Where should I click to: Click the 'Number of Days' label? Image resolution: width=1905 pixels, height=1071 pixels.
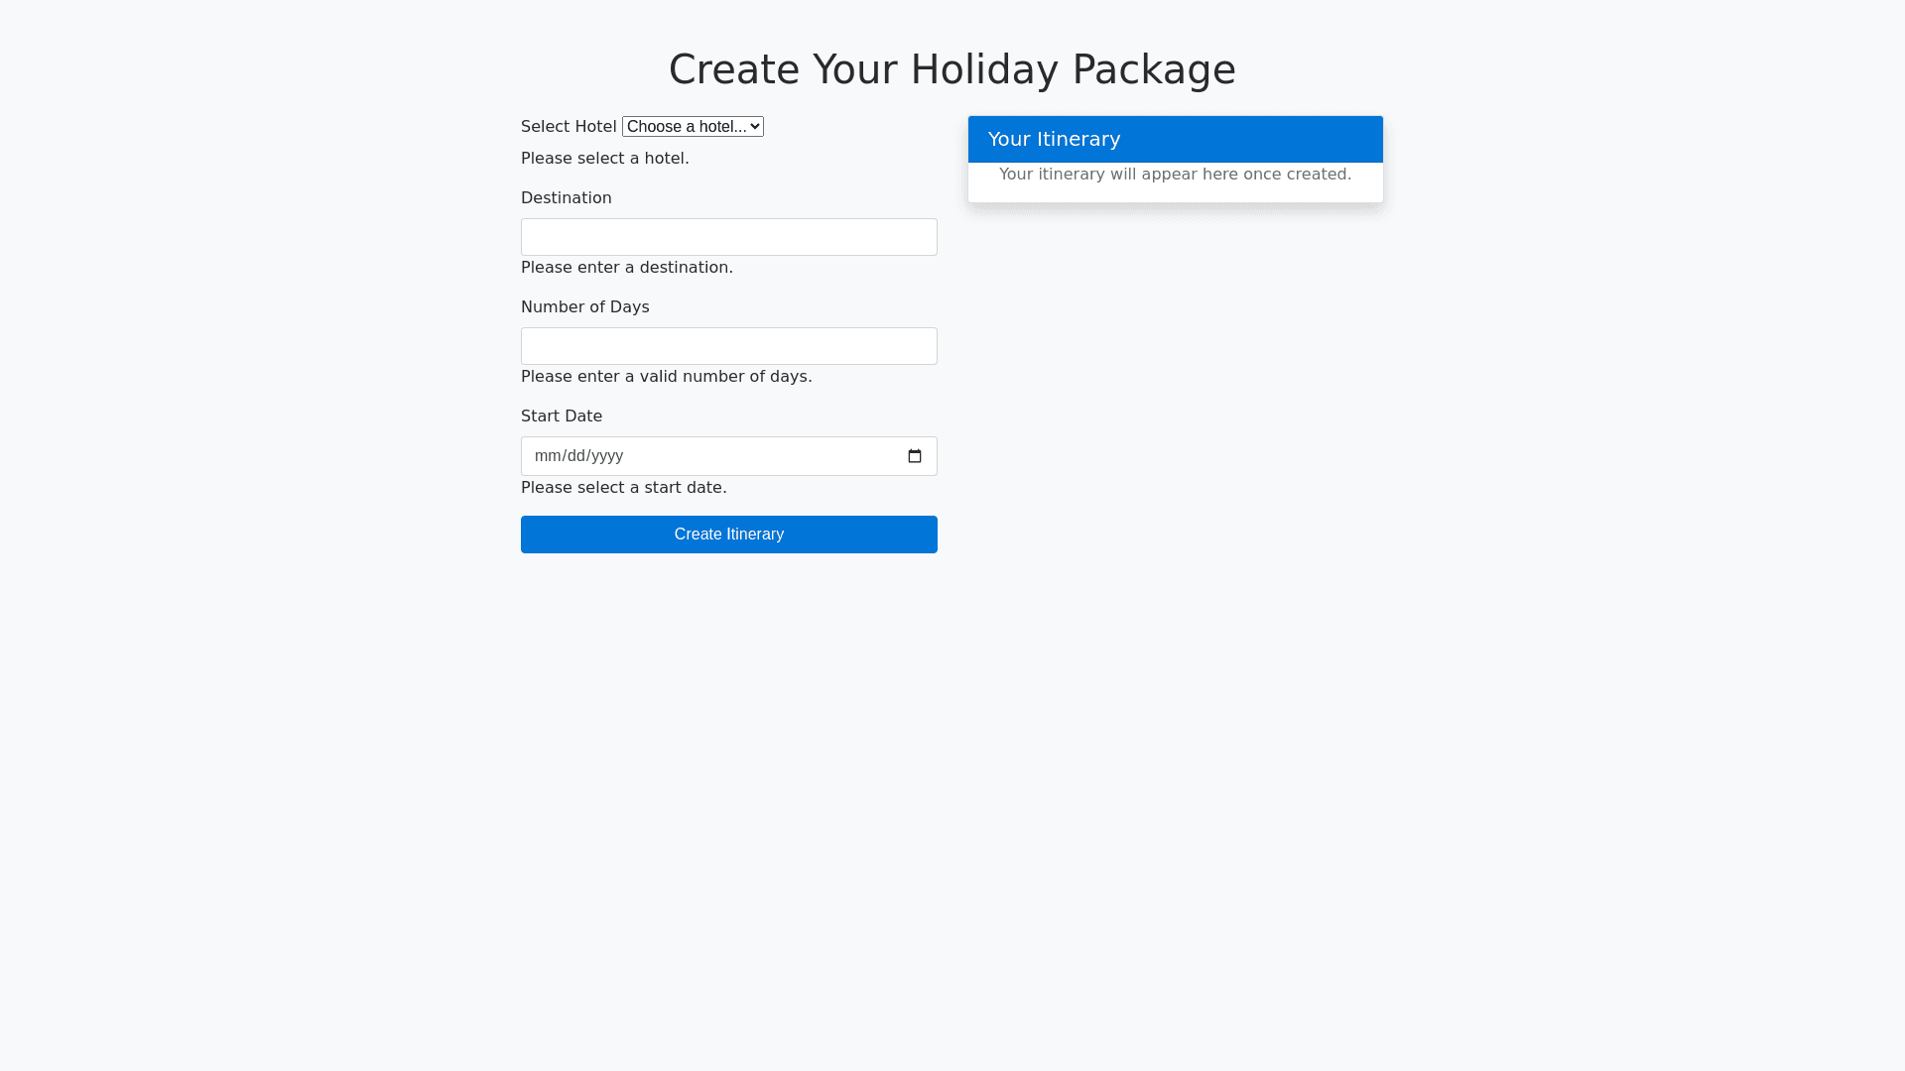584,307
